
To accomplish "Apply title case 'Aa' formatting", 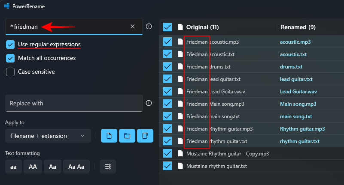I will (x=52, y=167).
